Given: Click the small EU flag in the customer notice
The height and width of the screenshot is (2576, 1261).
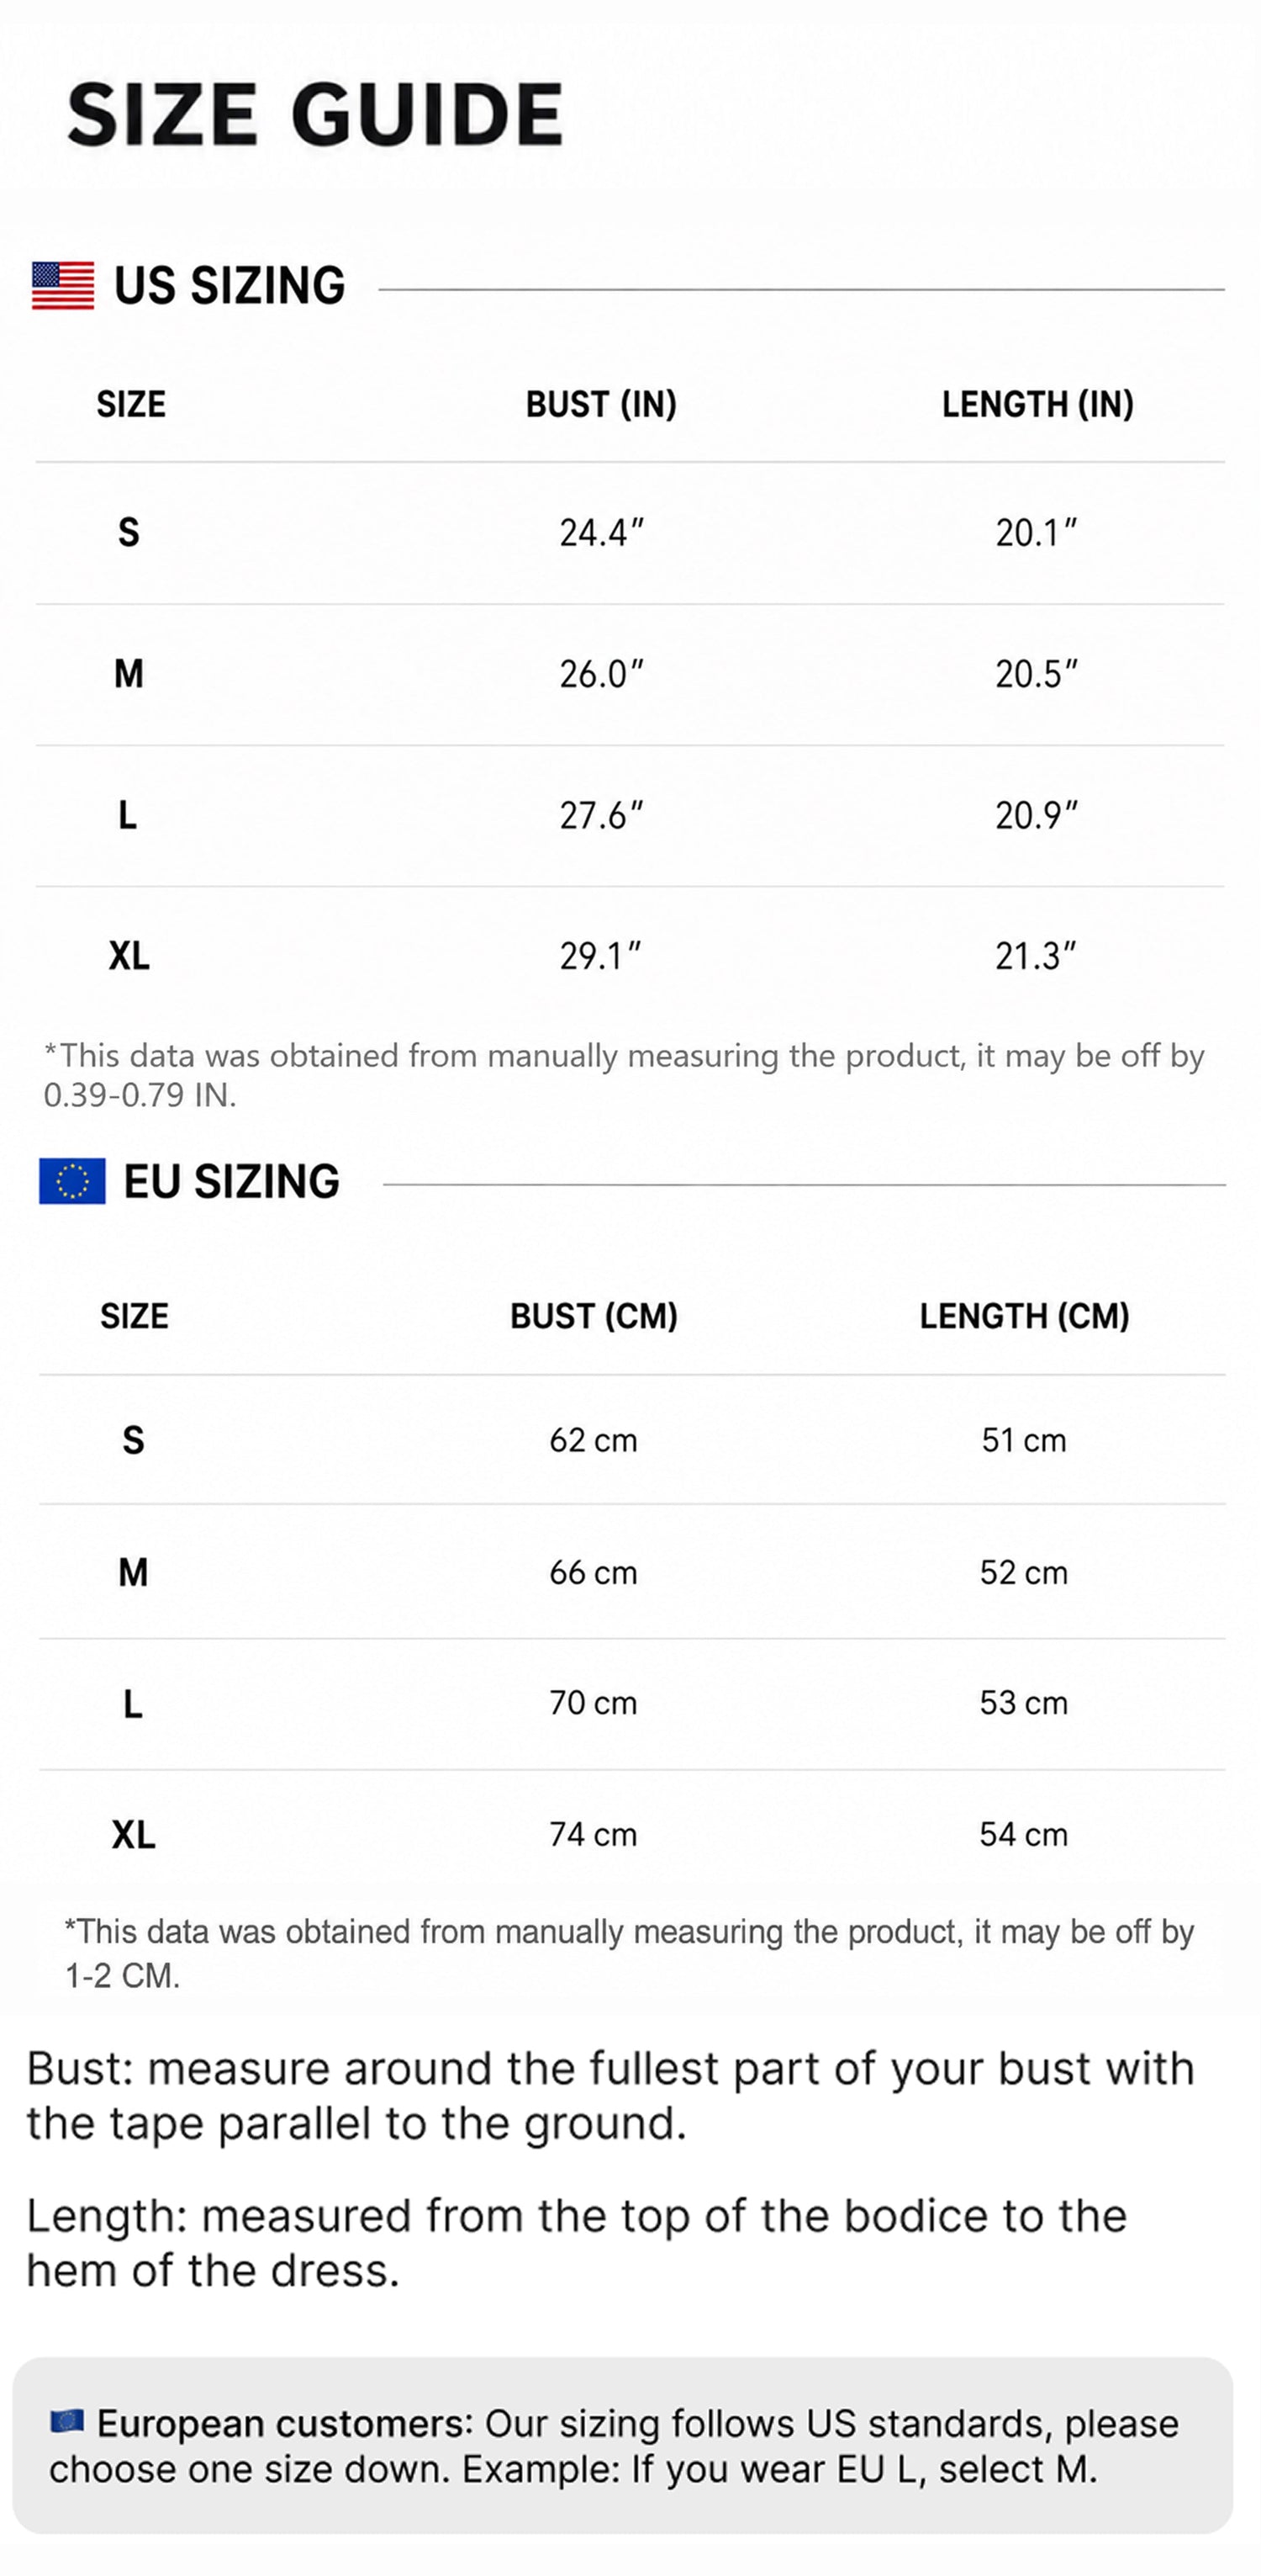Looking at the screenshot, I should [x=67, y=2421].
